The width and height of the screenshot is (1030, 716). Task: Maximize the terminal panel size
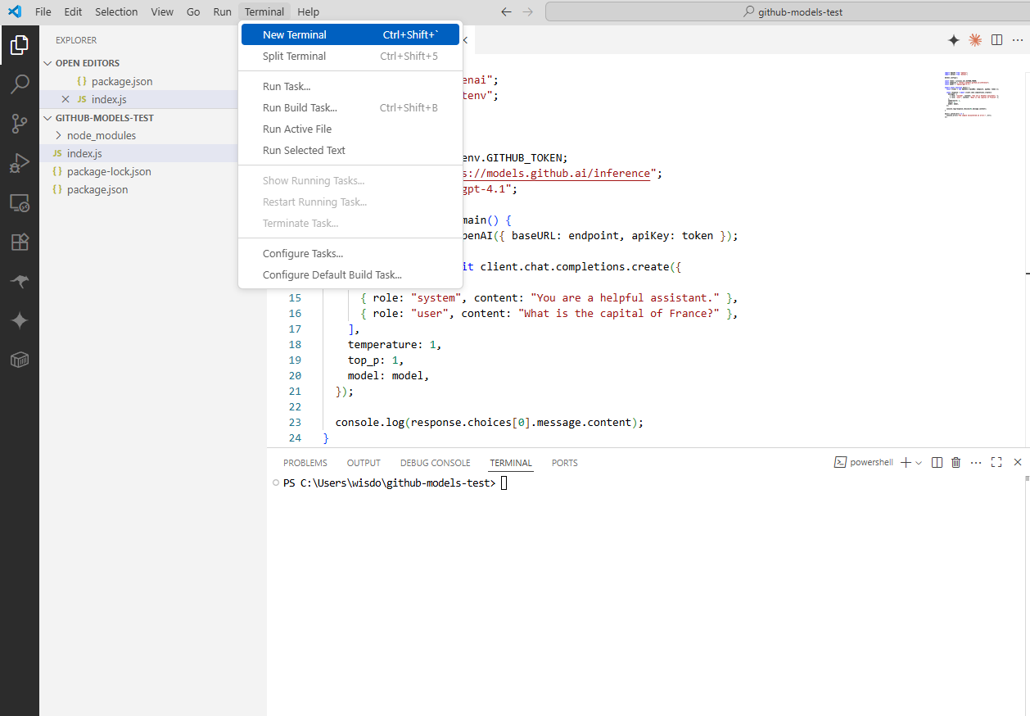tap(996, 463)
